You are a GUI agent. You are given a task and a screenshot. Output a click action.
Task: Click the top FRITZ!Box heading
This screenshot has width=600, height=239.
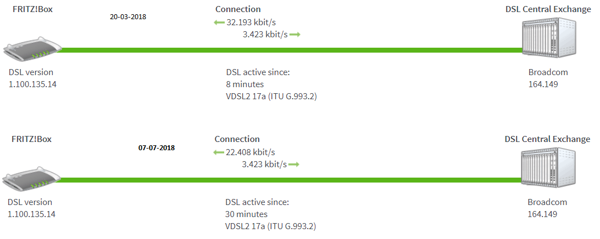[x=32, y=9]
